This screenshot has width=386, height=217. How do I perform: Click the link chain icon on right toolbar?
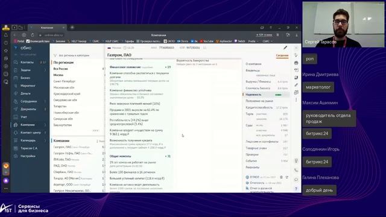tap(296, 85)
